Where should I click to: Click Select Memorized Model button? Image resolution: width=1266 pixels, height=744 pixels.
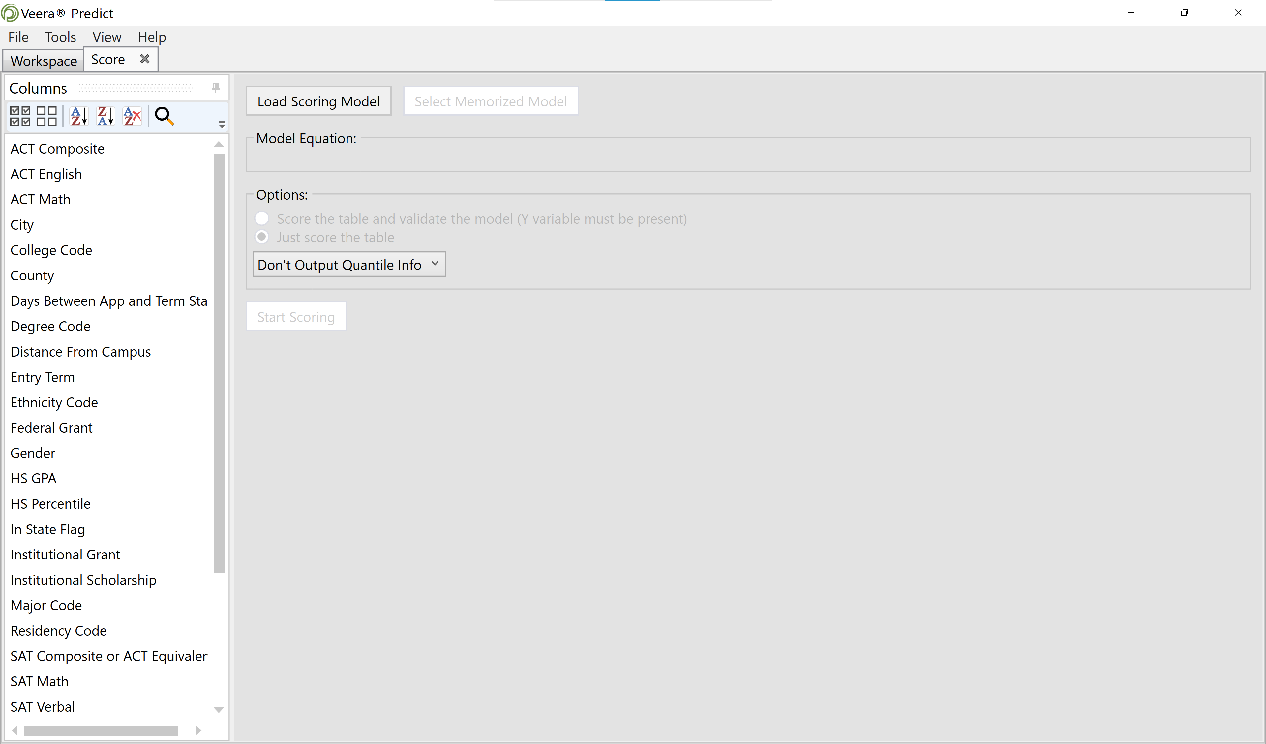[x=491, y=101]
